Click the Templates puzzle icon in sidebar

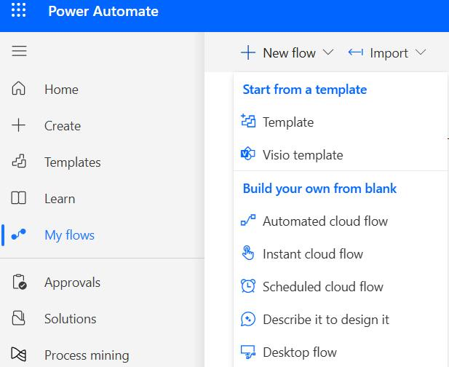coord(19,161)
